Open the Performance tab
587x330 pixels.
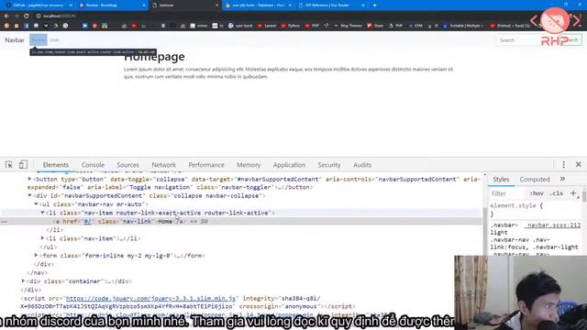pos(206,165)
